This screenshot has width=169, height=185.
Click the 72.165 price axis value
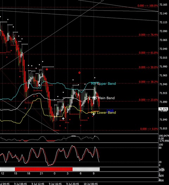163,5
